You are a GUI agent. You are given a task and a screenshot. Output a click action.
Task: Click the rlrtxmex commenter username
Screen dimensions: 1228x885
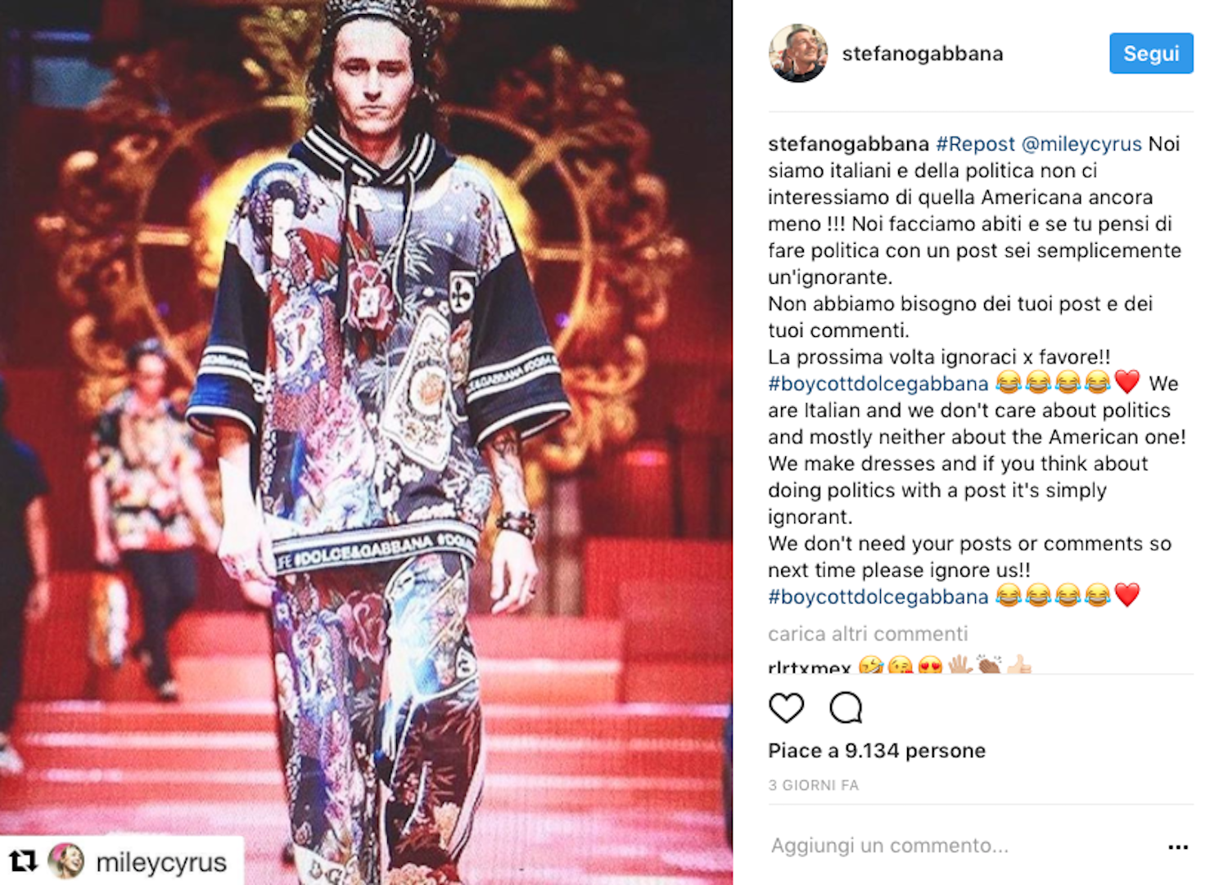tap(809, 667)
